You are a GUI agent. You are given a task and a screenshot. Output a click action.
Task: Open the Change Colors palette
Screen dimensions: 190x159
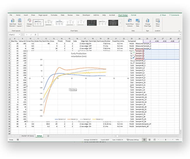[29, 23]
